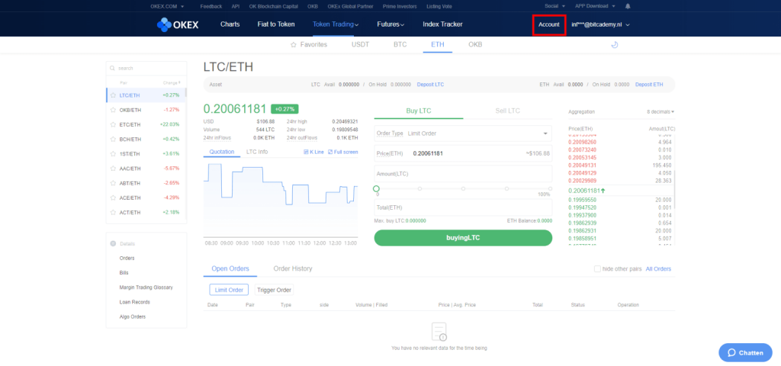Click the Total(ETH) input field
The width and height of the screenshot is (781, 366).
463,207
